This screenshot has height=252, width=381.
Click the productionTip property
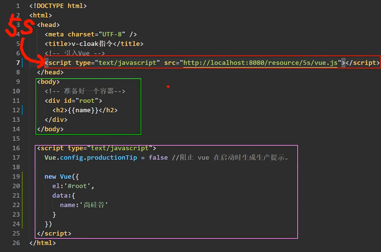(x=112, y=157)
